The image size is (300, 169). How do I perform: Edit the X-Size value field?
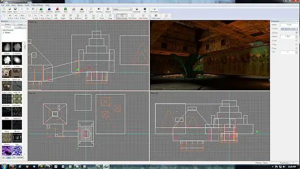coord(36,15)
